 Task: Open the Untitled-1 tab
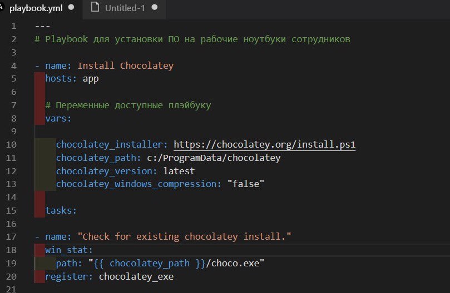[x=125, y=8]
